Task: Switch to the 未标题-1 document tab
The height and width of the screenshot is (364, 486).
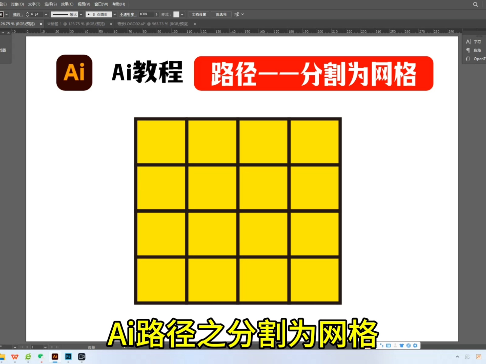Action: (x=76, y=24)
